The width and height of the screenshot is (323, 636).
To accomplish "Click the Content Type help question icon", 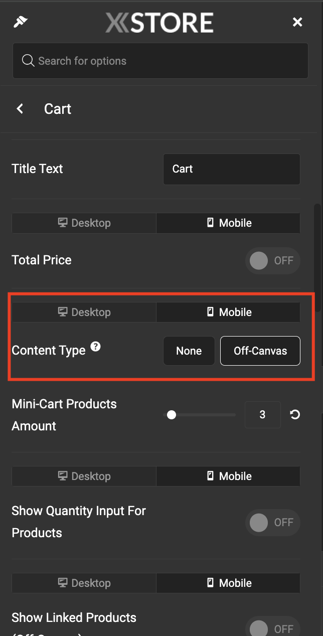I will click(95, 347).
